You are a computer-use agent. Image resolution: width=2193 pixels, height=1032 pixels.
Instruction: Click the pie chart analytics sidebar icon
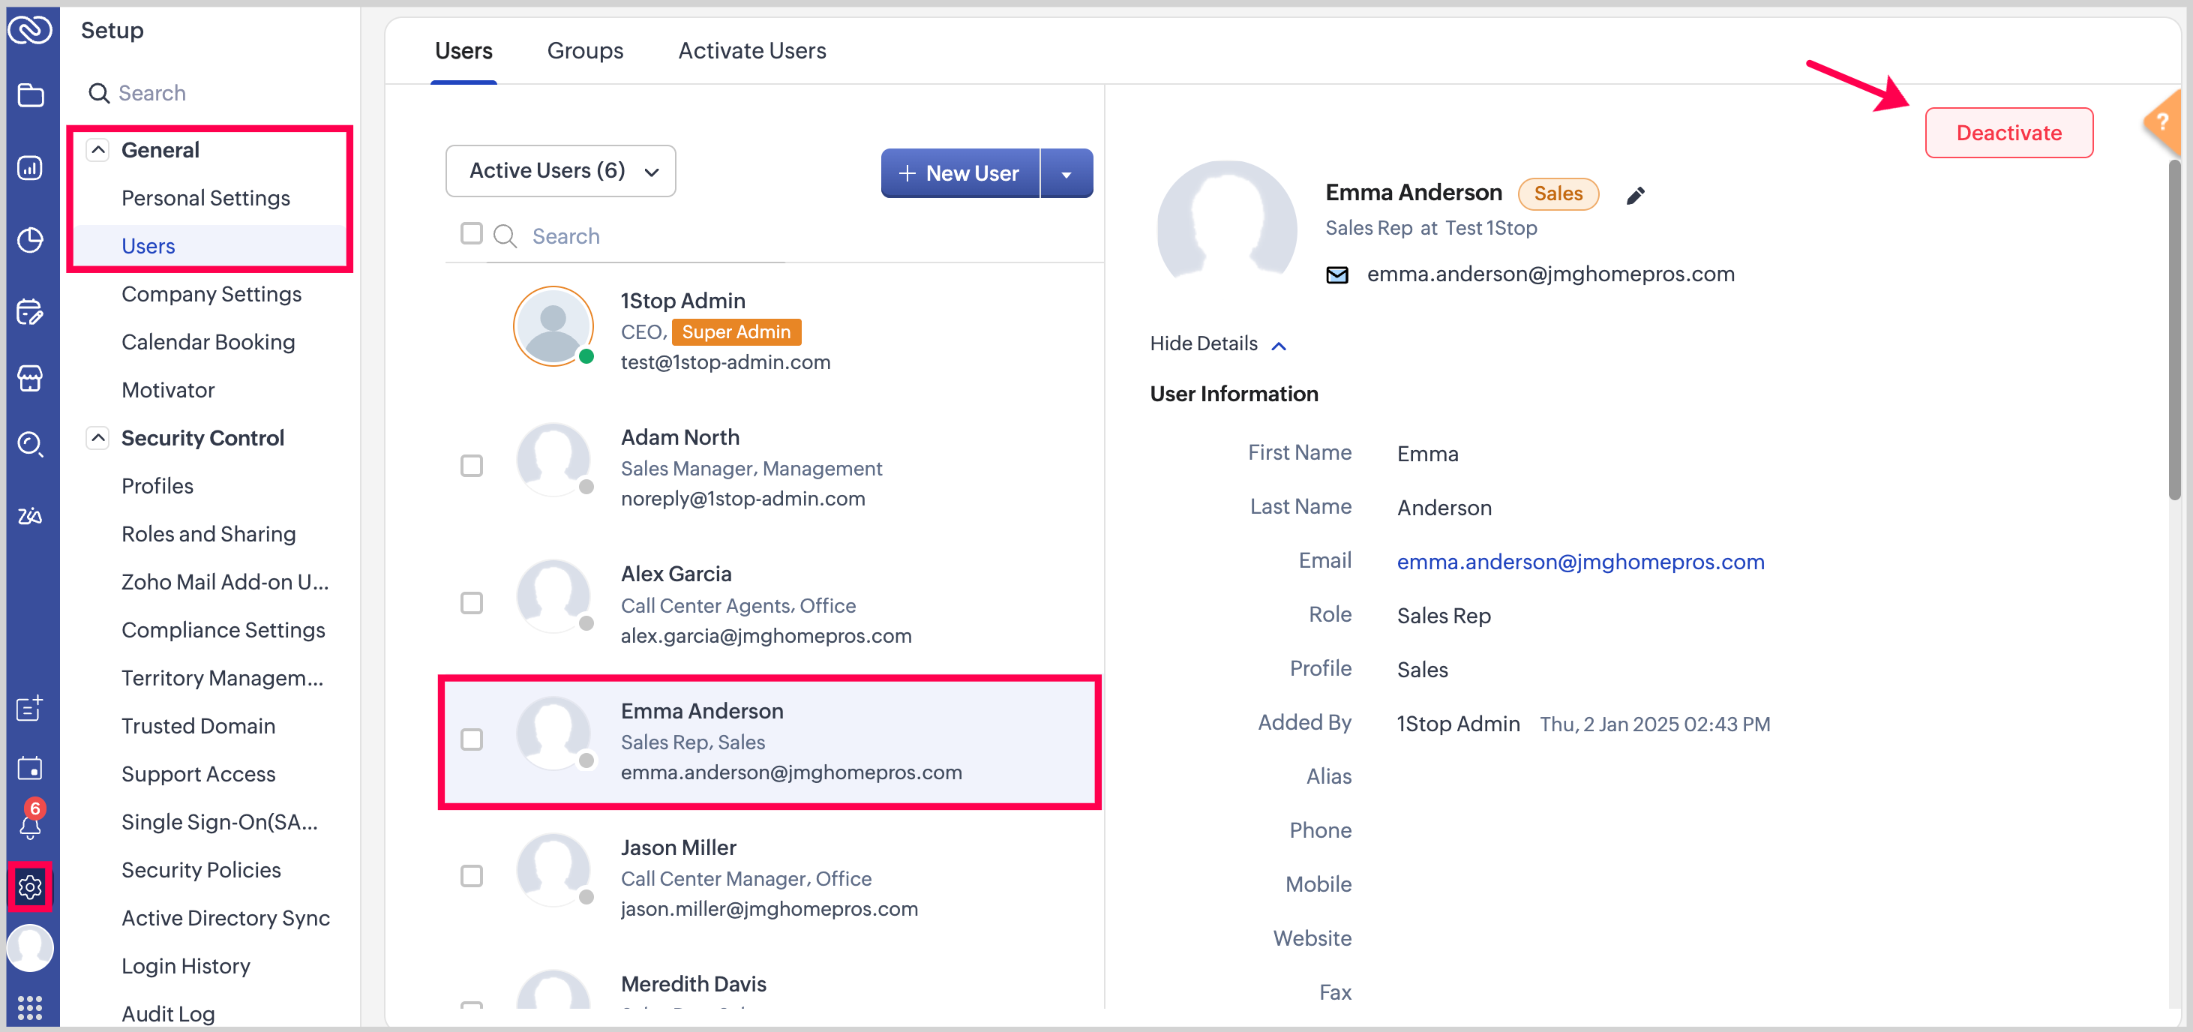(30, 239)
